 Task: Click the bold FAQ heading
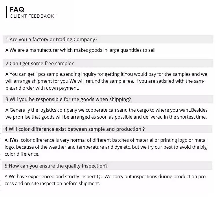(x=17, y=9)
